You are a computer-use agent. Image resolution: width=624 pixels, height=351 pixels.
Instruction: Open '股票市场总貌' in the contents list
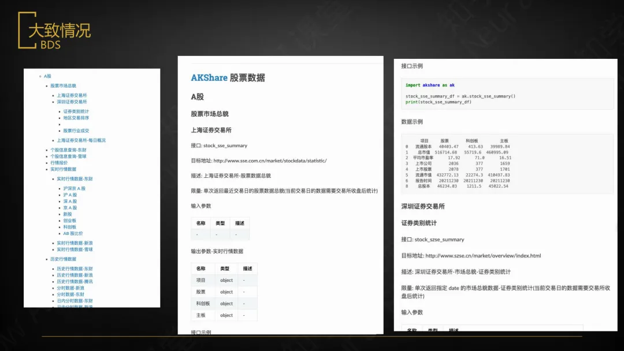(x=64, y=86)
